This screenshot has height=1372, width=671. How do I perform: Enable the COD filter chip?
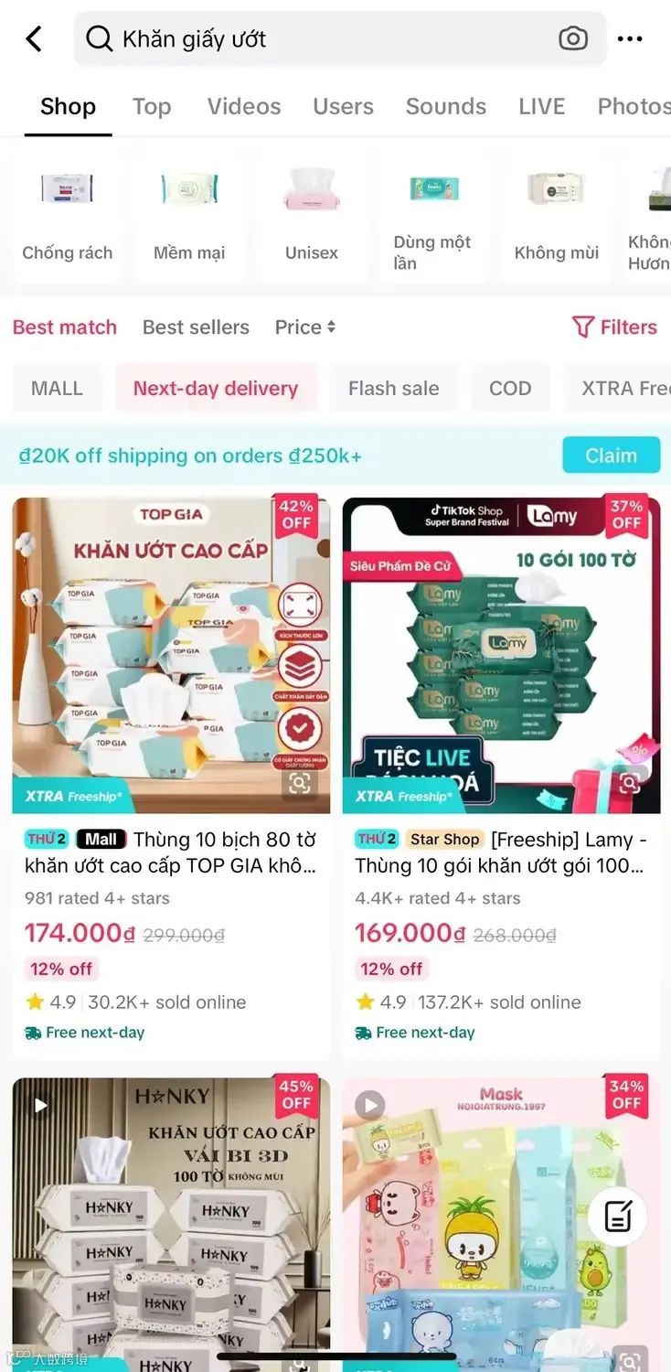coord(510,388)
